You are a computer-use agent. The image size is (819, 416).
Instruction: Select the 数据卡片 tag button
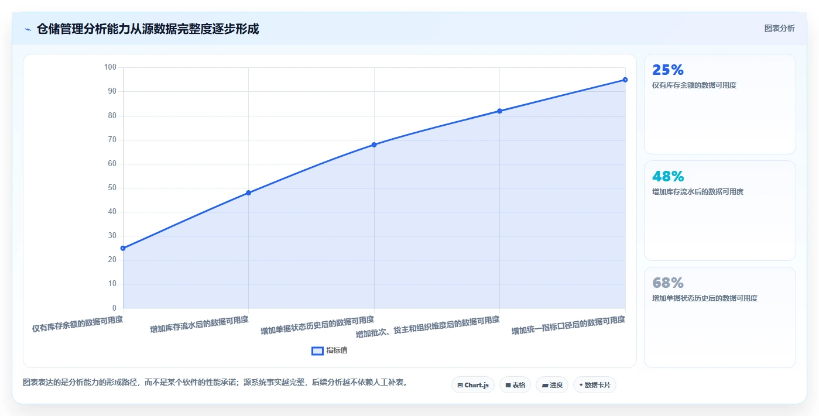click(x=595, y=385)
